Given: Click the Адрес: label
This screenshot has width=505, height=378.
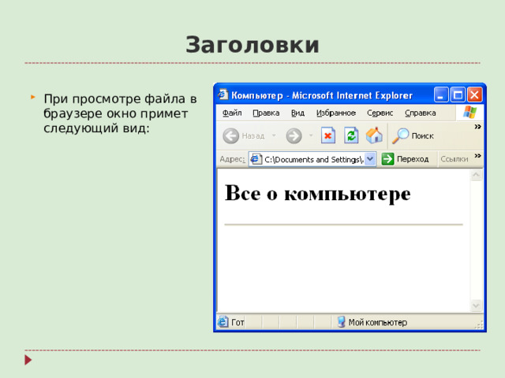Looking at the screenshot, I should coord(232,159).
